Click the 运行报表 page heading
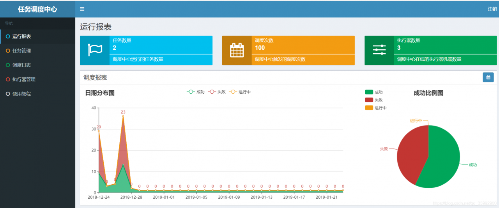Image resolution: width=499 pixels, height=208 pixels. click(x=96, y=27)
